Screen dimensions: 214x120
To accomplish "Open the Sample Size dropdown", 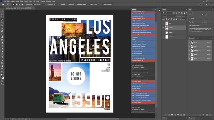I will coord(40,4).
